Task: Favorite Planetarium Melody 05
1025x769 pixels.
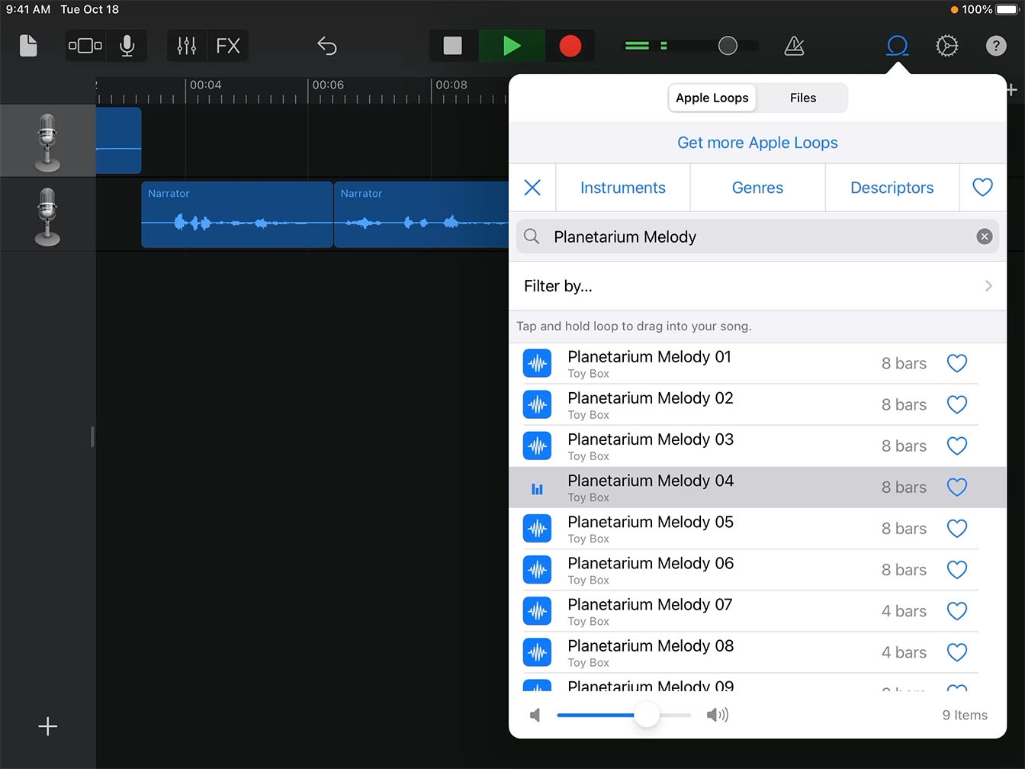Action: pyautogui.click(x=956, y=528)
